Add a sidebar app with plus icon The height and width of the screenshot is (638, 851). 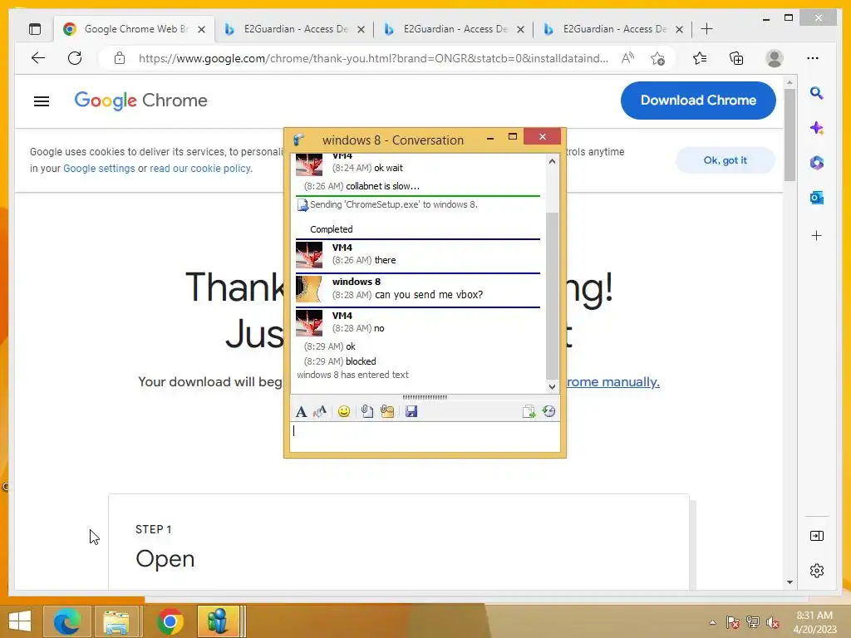[x=816, y=235]
